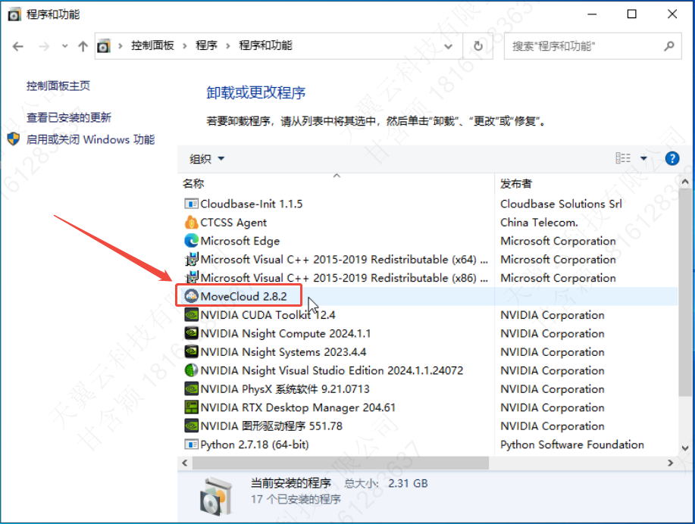
Task: Click the refresh button in address bar
Action: click(477, 45)
